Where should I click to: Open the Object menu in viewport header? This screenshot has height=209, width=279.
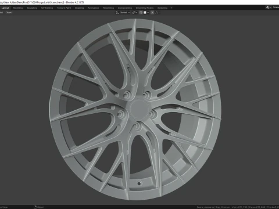[9, 13]
